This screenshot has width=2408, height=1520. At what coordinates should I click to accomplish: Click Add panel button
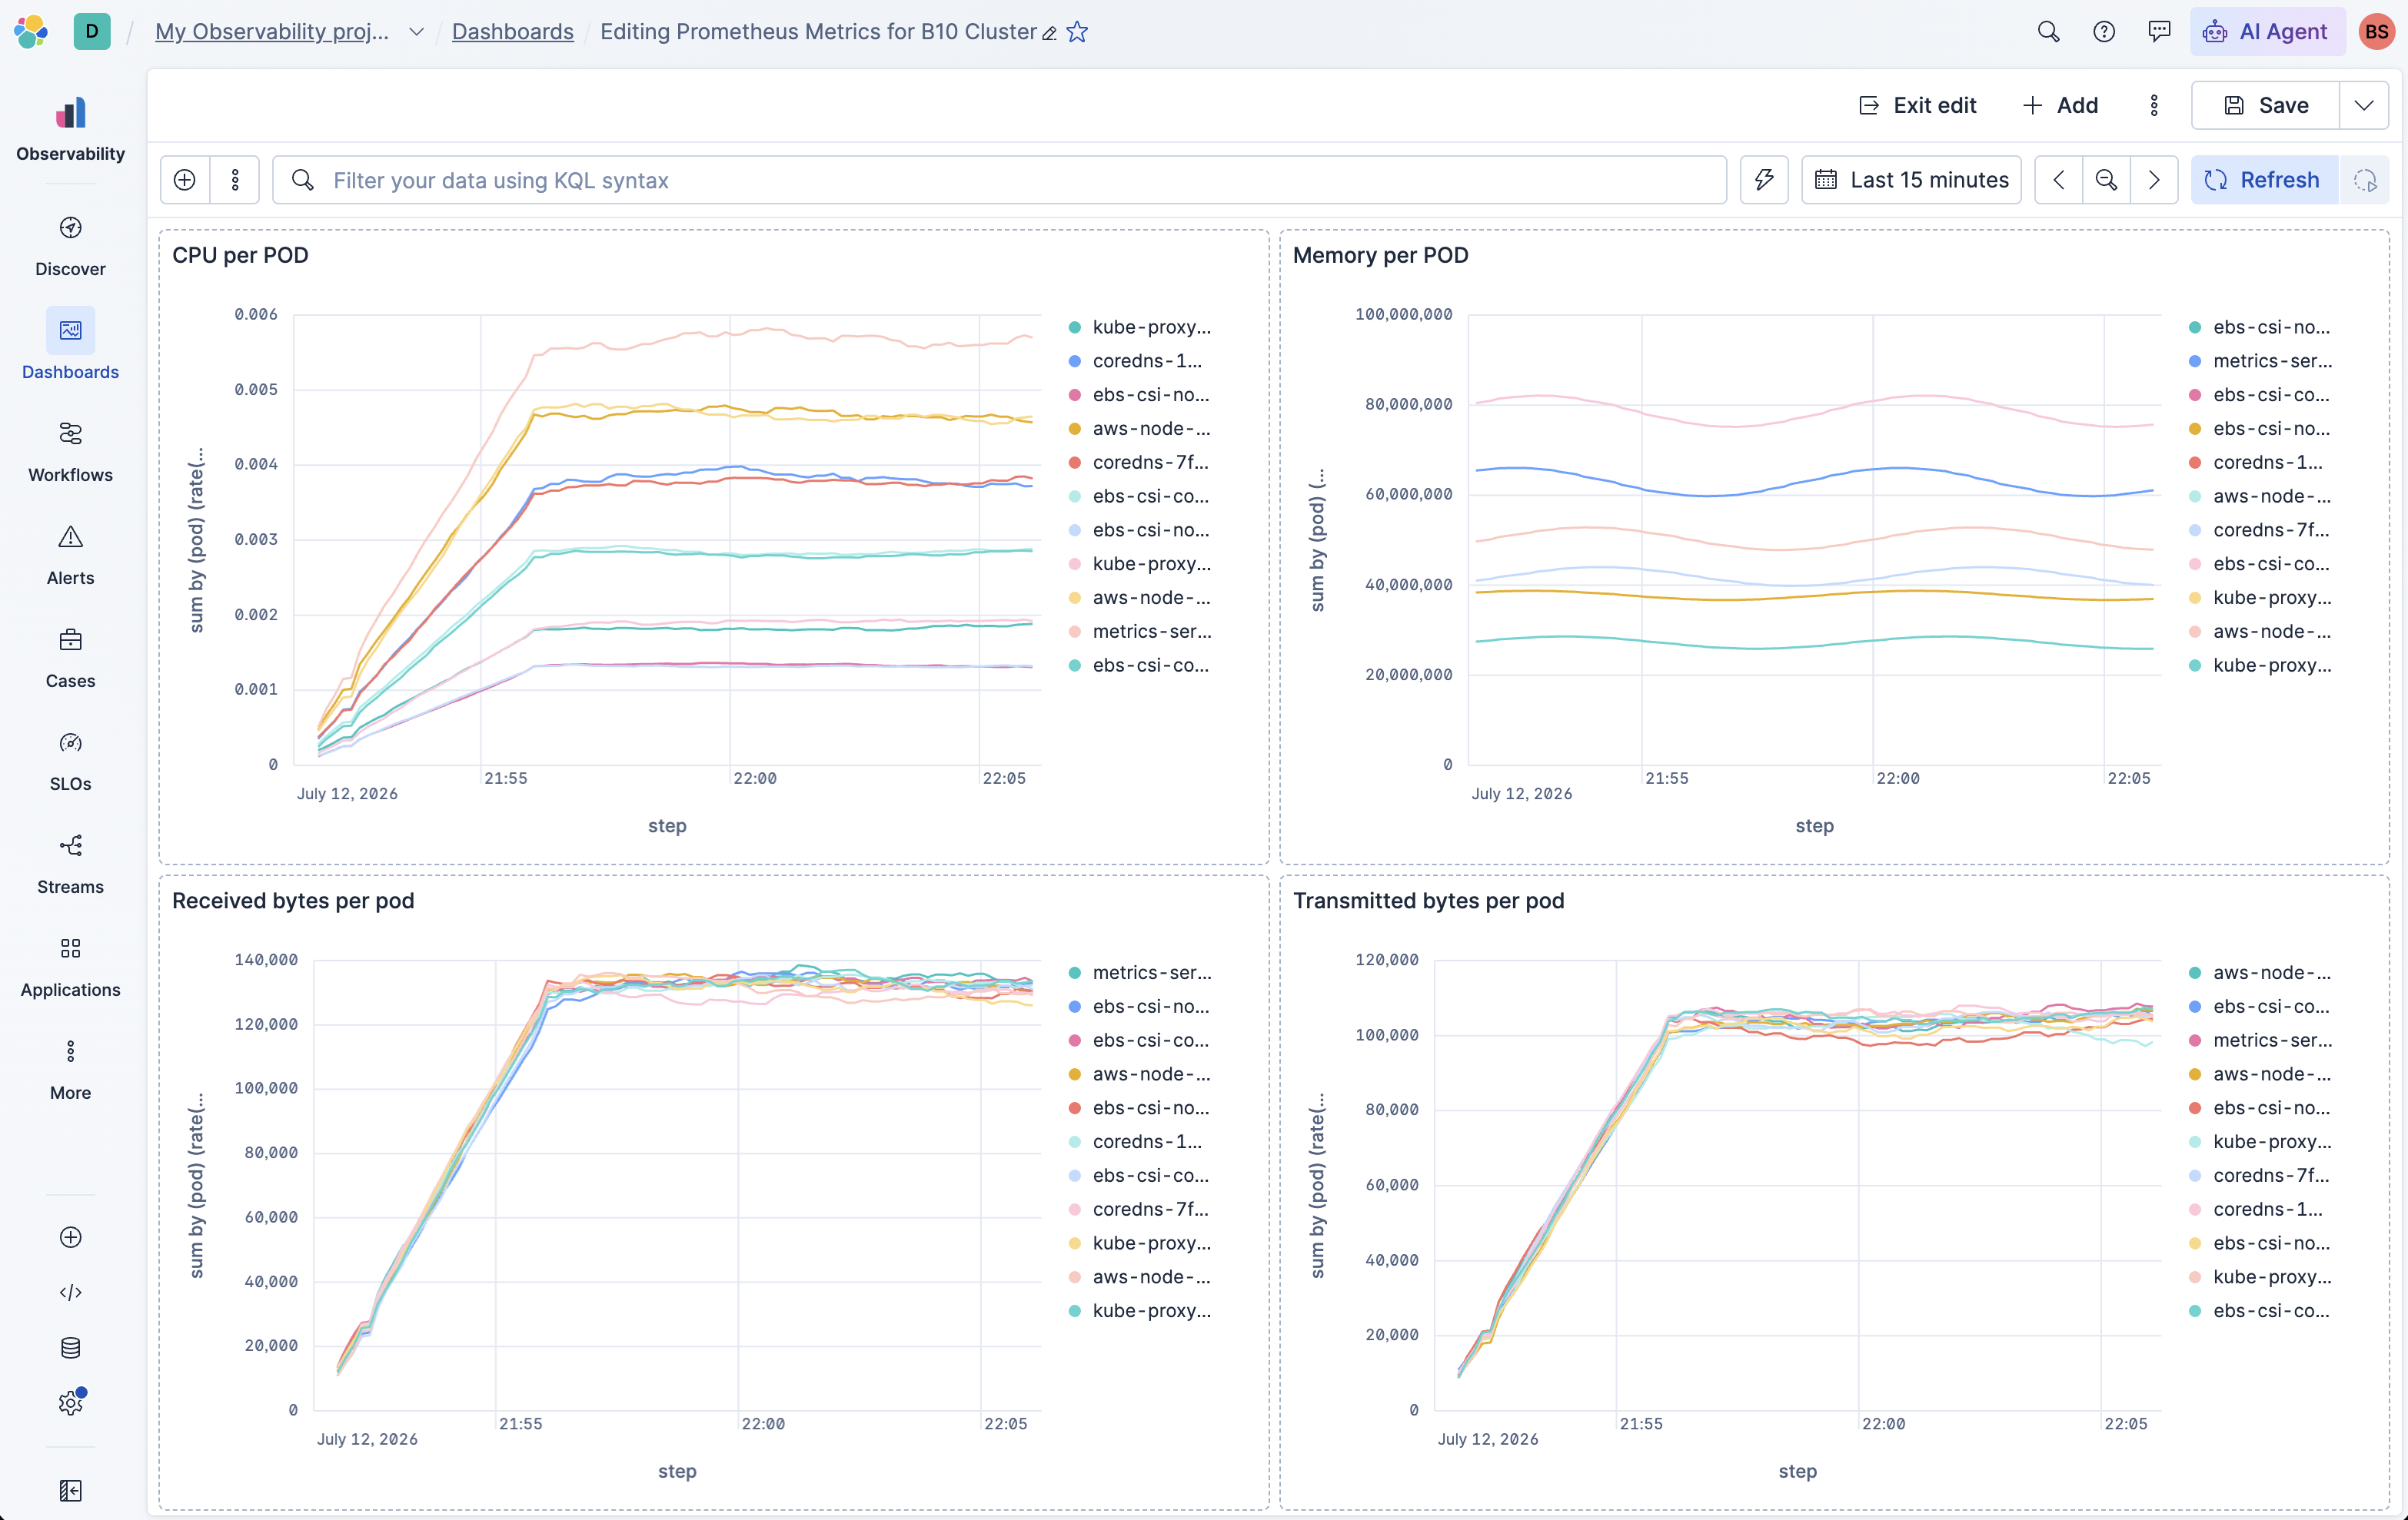coord(2060,105)
